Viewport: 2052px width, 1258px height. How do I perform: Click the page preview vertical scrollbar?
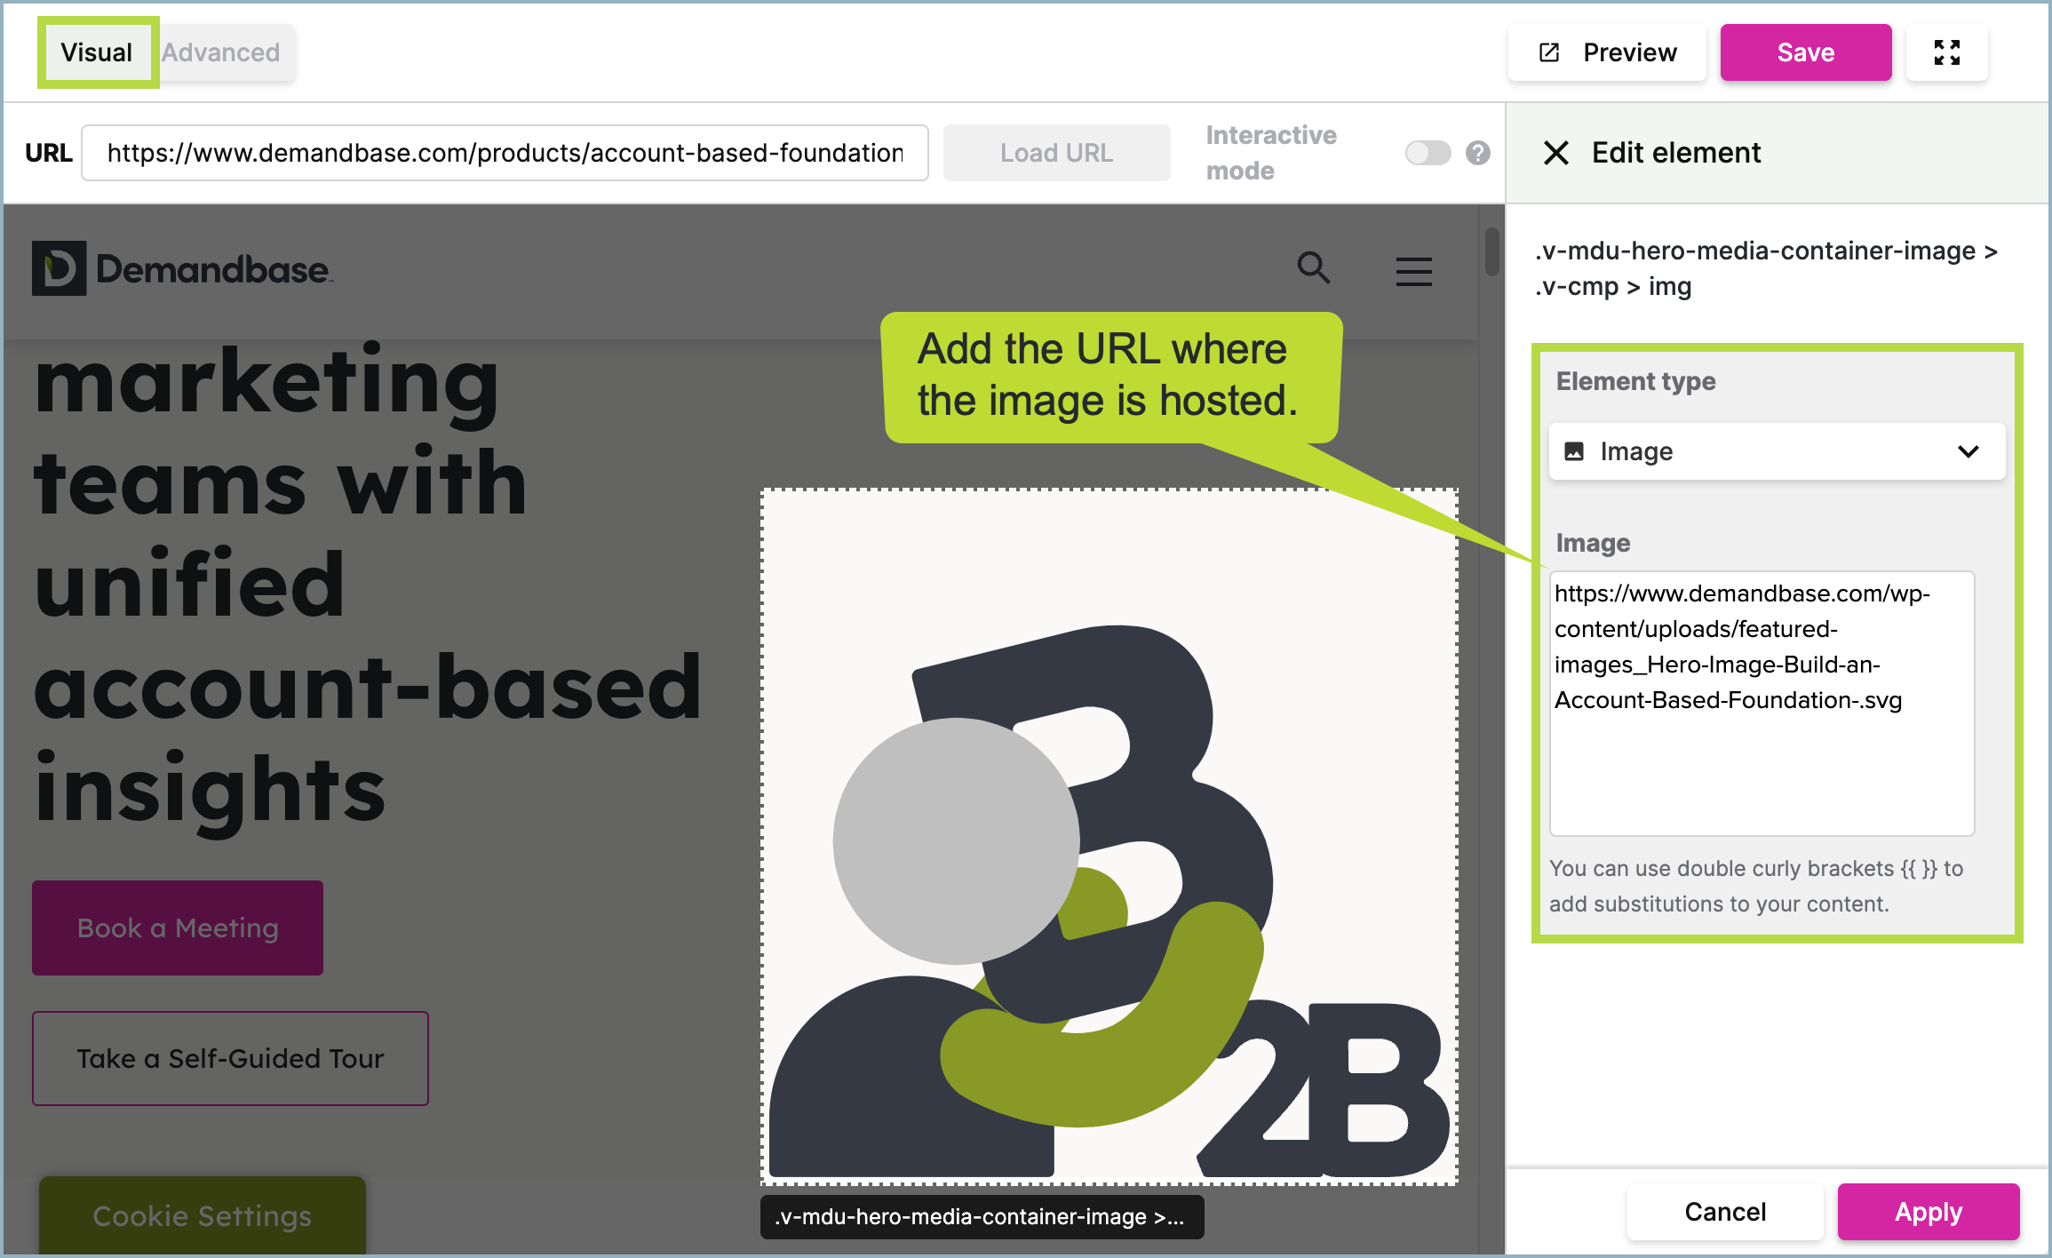pos(1491,252)
